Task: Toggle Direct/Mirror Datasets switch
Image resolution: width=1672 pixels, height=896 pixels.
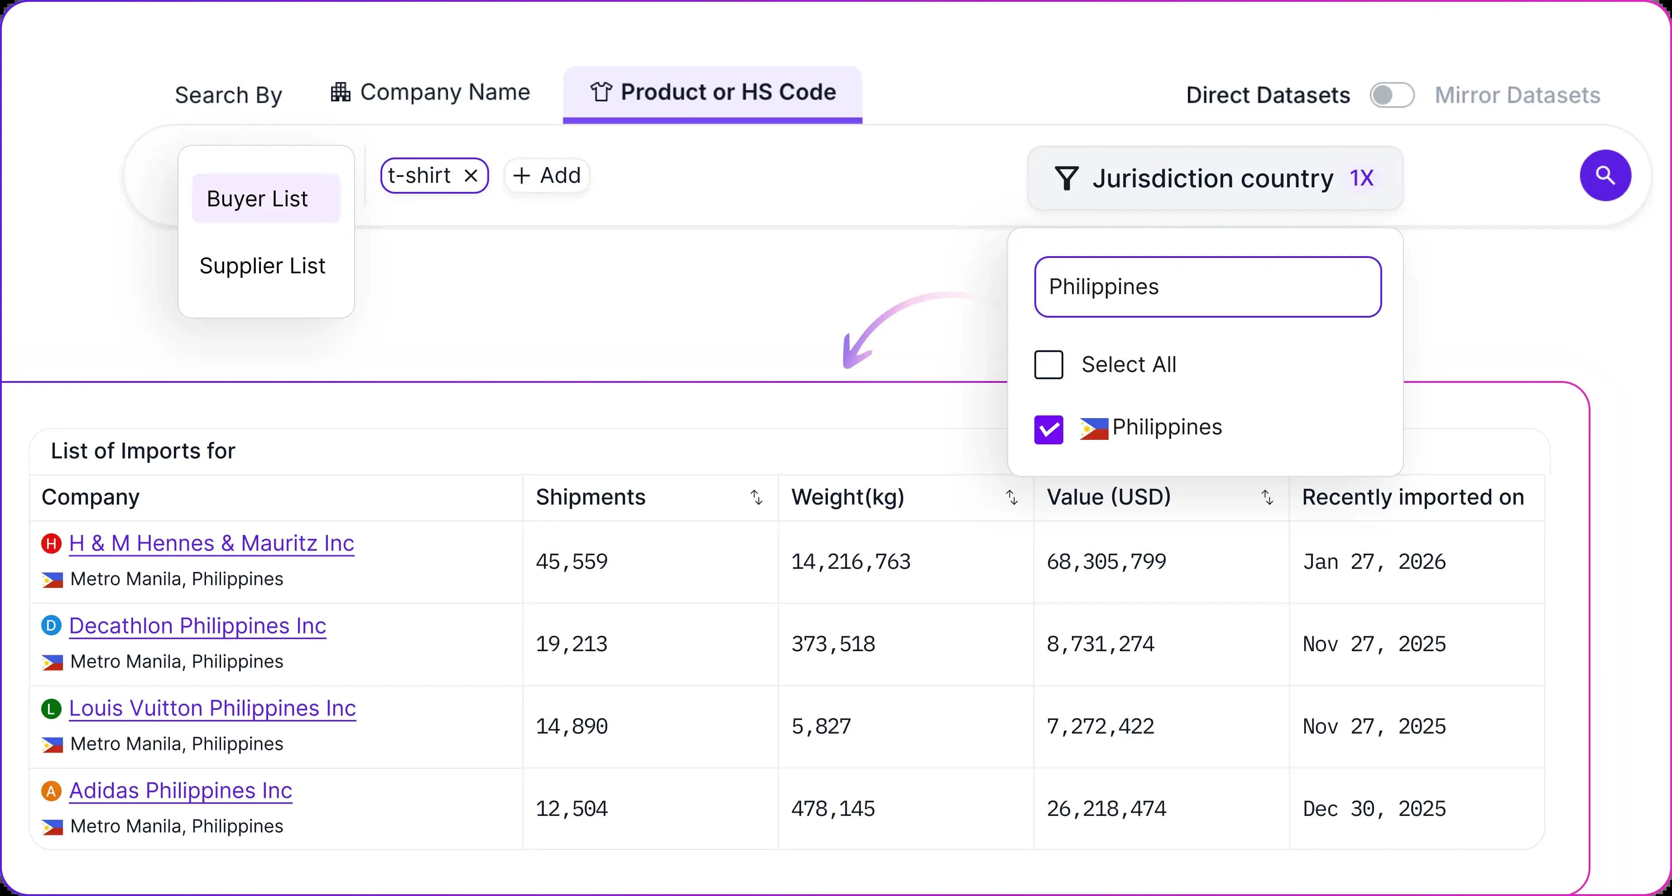Action: click(x=1392, y=95)
